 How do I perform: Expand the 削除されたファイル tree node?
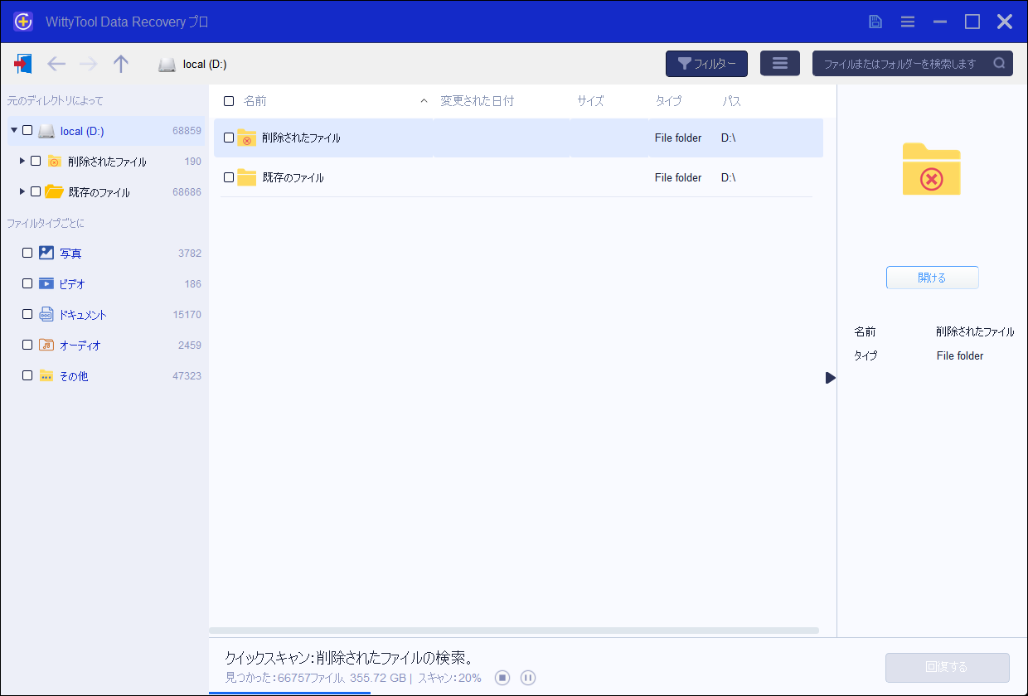click(22, 161)
